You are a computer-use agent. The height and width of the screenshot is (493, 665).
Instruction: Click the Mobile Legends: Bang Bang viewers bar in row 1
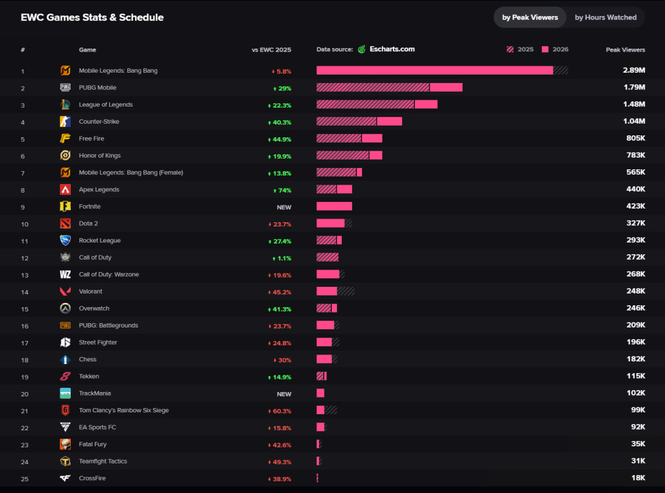point(442,70)
